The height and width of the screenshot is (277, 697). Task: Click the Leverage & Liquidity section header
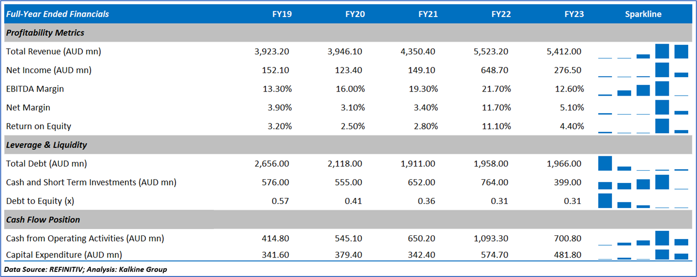[x=47, y=145]
